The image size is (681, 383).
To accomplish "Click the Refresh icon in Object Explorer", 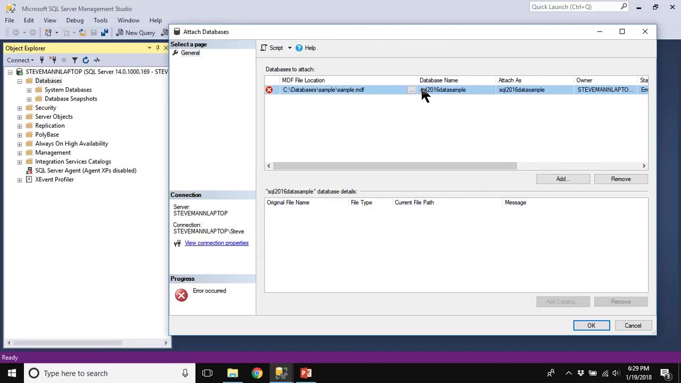I will pos(85,60).
